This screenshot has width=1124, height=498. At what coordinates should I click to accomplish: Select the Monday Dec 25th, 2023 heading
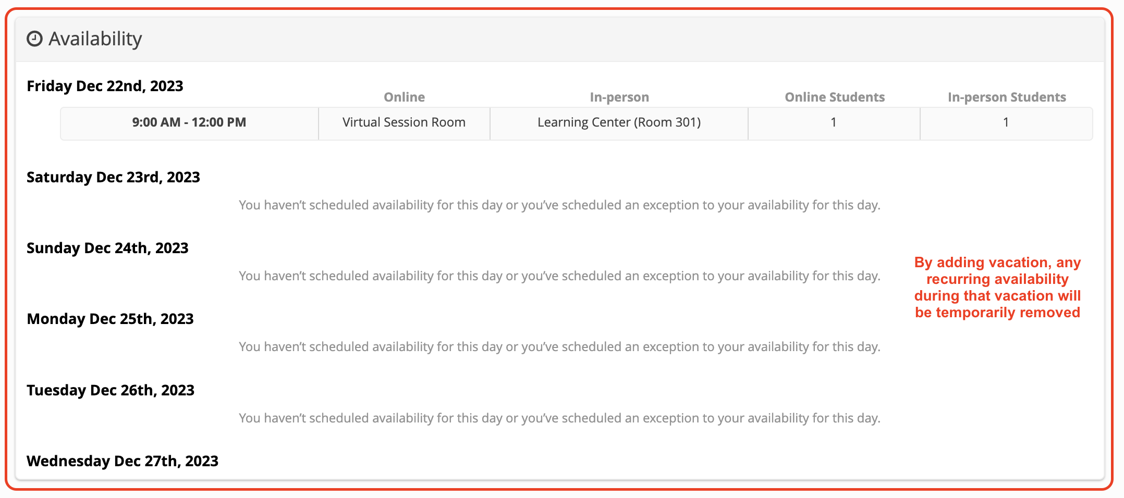[110, 319]
